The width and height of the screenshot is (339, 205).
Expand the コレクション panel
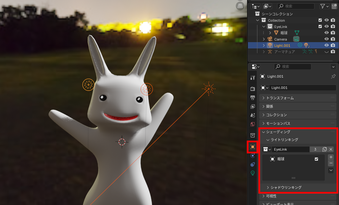[x=298, y=115]
